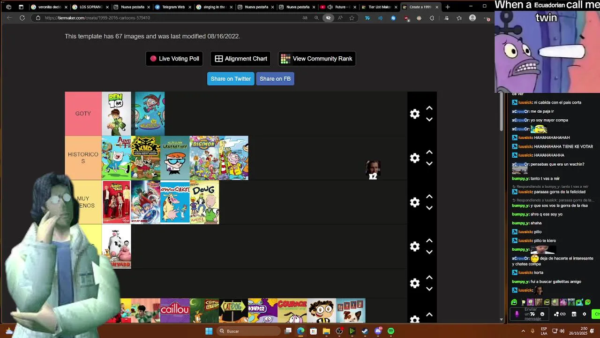This screenshot has height=338, width=600.
Task: Move the MUY BUENOS tier down with its arrow
Action: pos(429,207)
